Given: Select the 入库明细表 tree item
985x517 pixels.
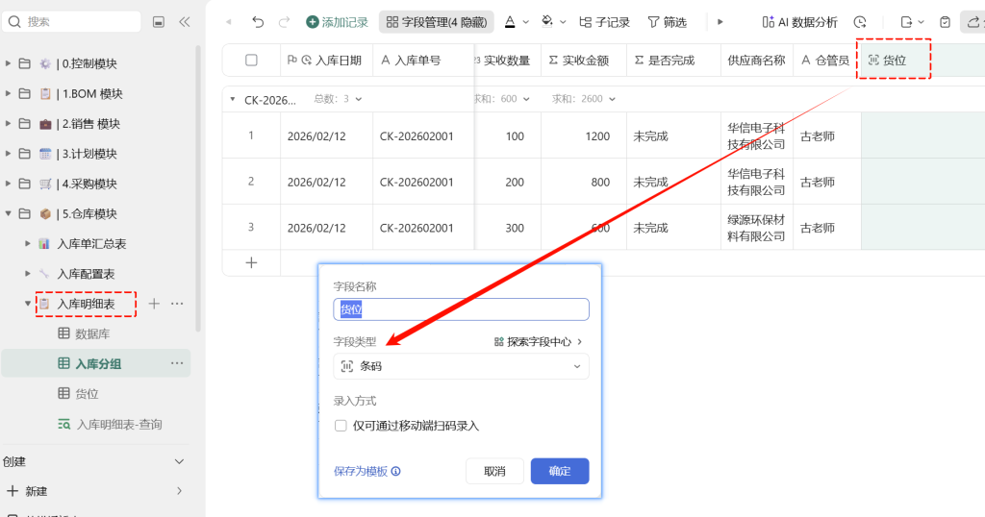Looking at the screenshot, I should click(86, 304).
